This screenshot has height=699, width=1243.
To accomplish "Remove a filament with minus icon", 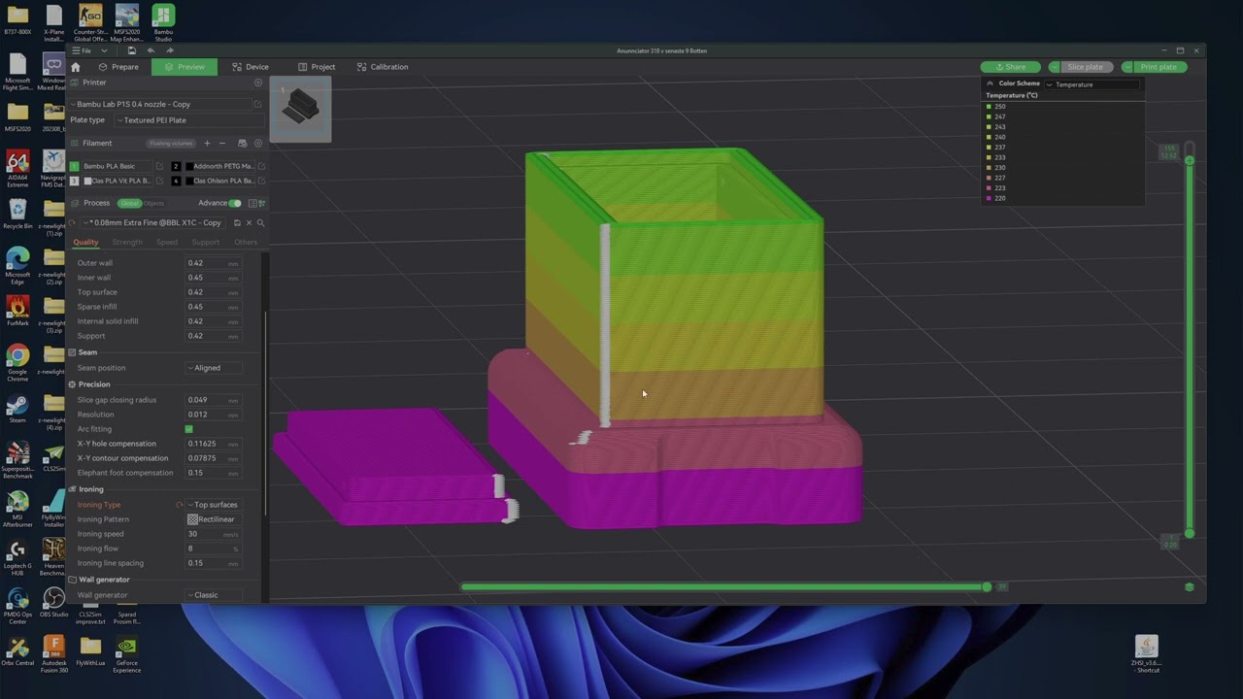I will tap(222, 144).
